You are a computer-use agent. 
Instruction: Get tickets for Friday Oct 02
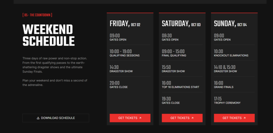click(x=130, y=118)
